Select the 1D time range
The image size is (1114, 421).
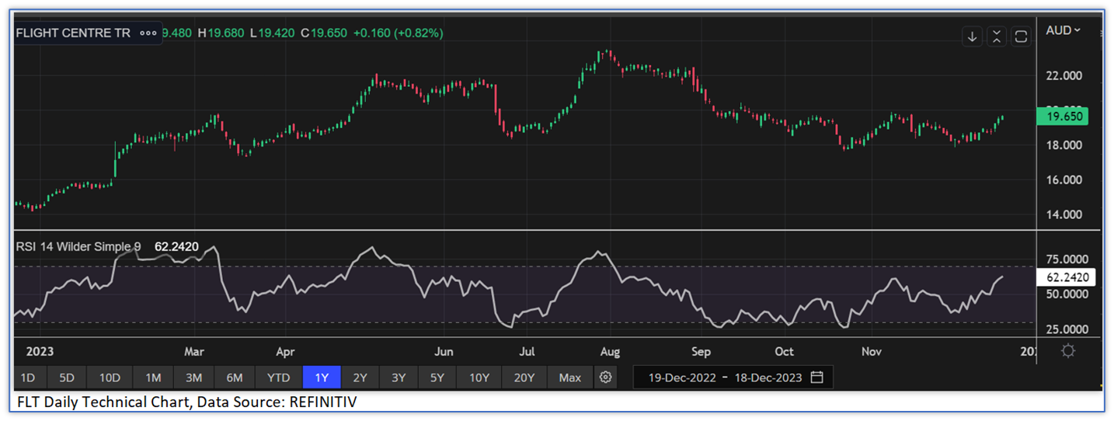(x=27, y=378)
